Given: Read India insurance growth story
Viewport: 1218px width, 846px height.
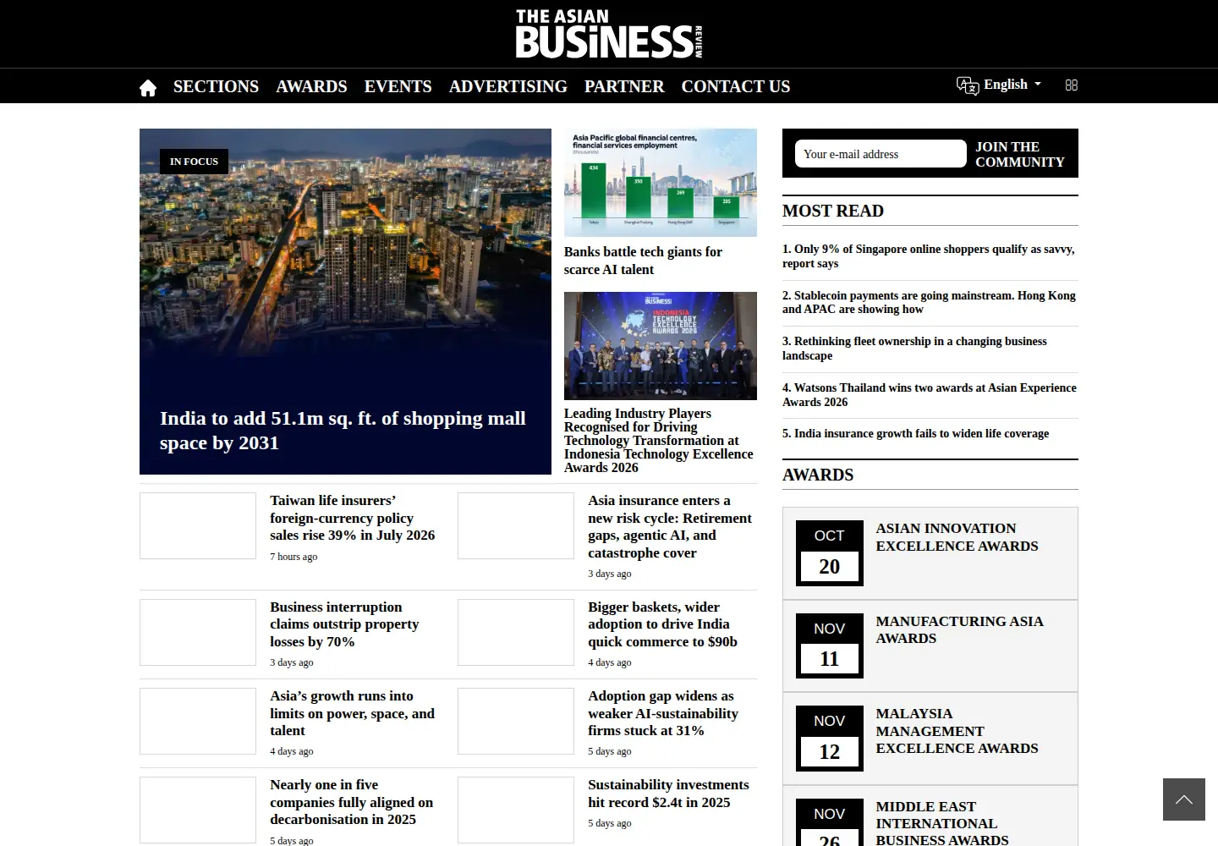Looking at the screenshot, I should 915,433.
